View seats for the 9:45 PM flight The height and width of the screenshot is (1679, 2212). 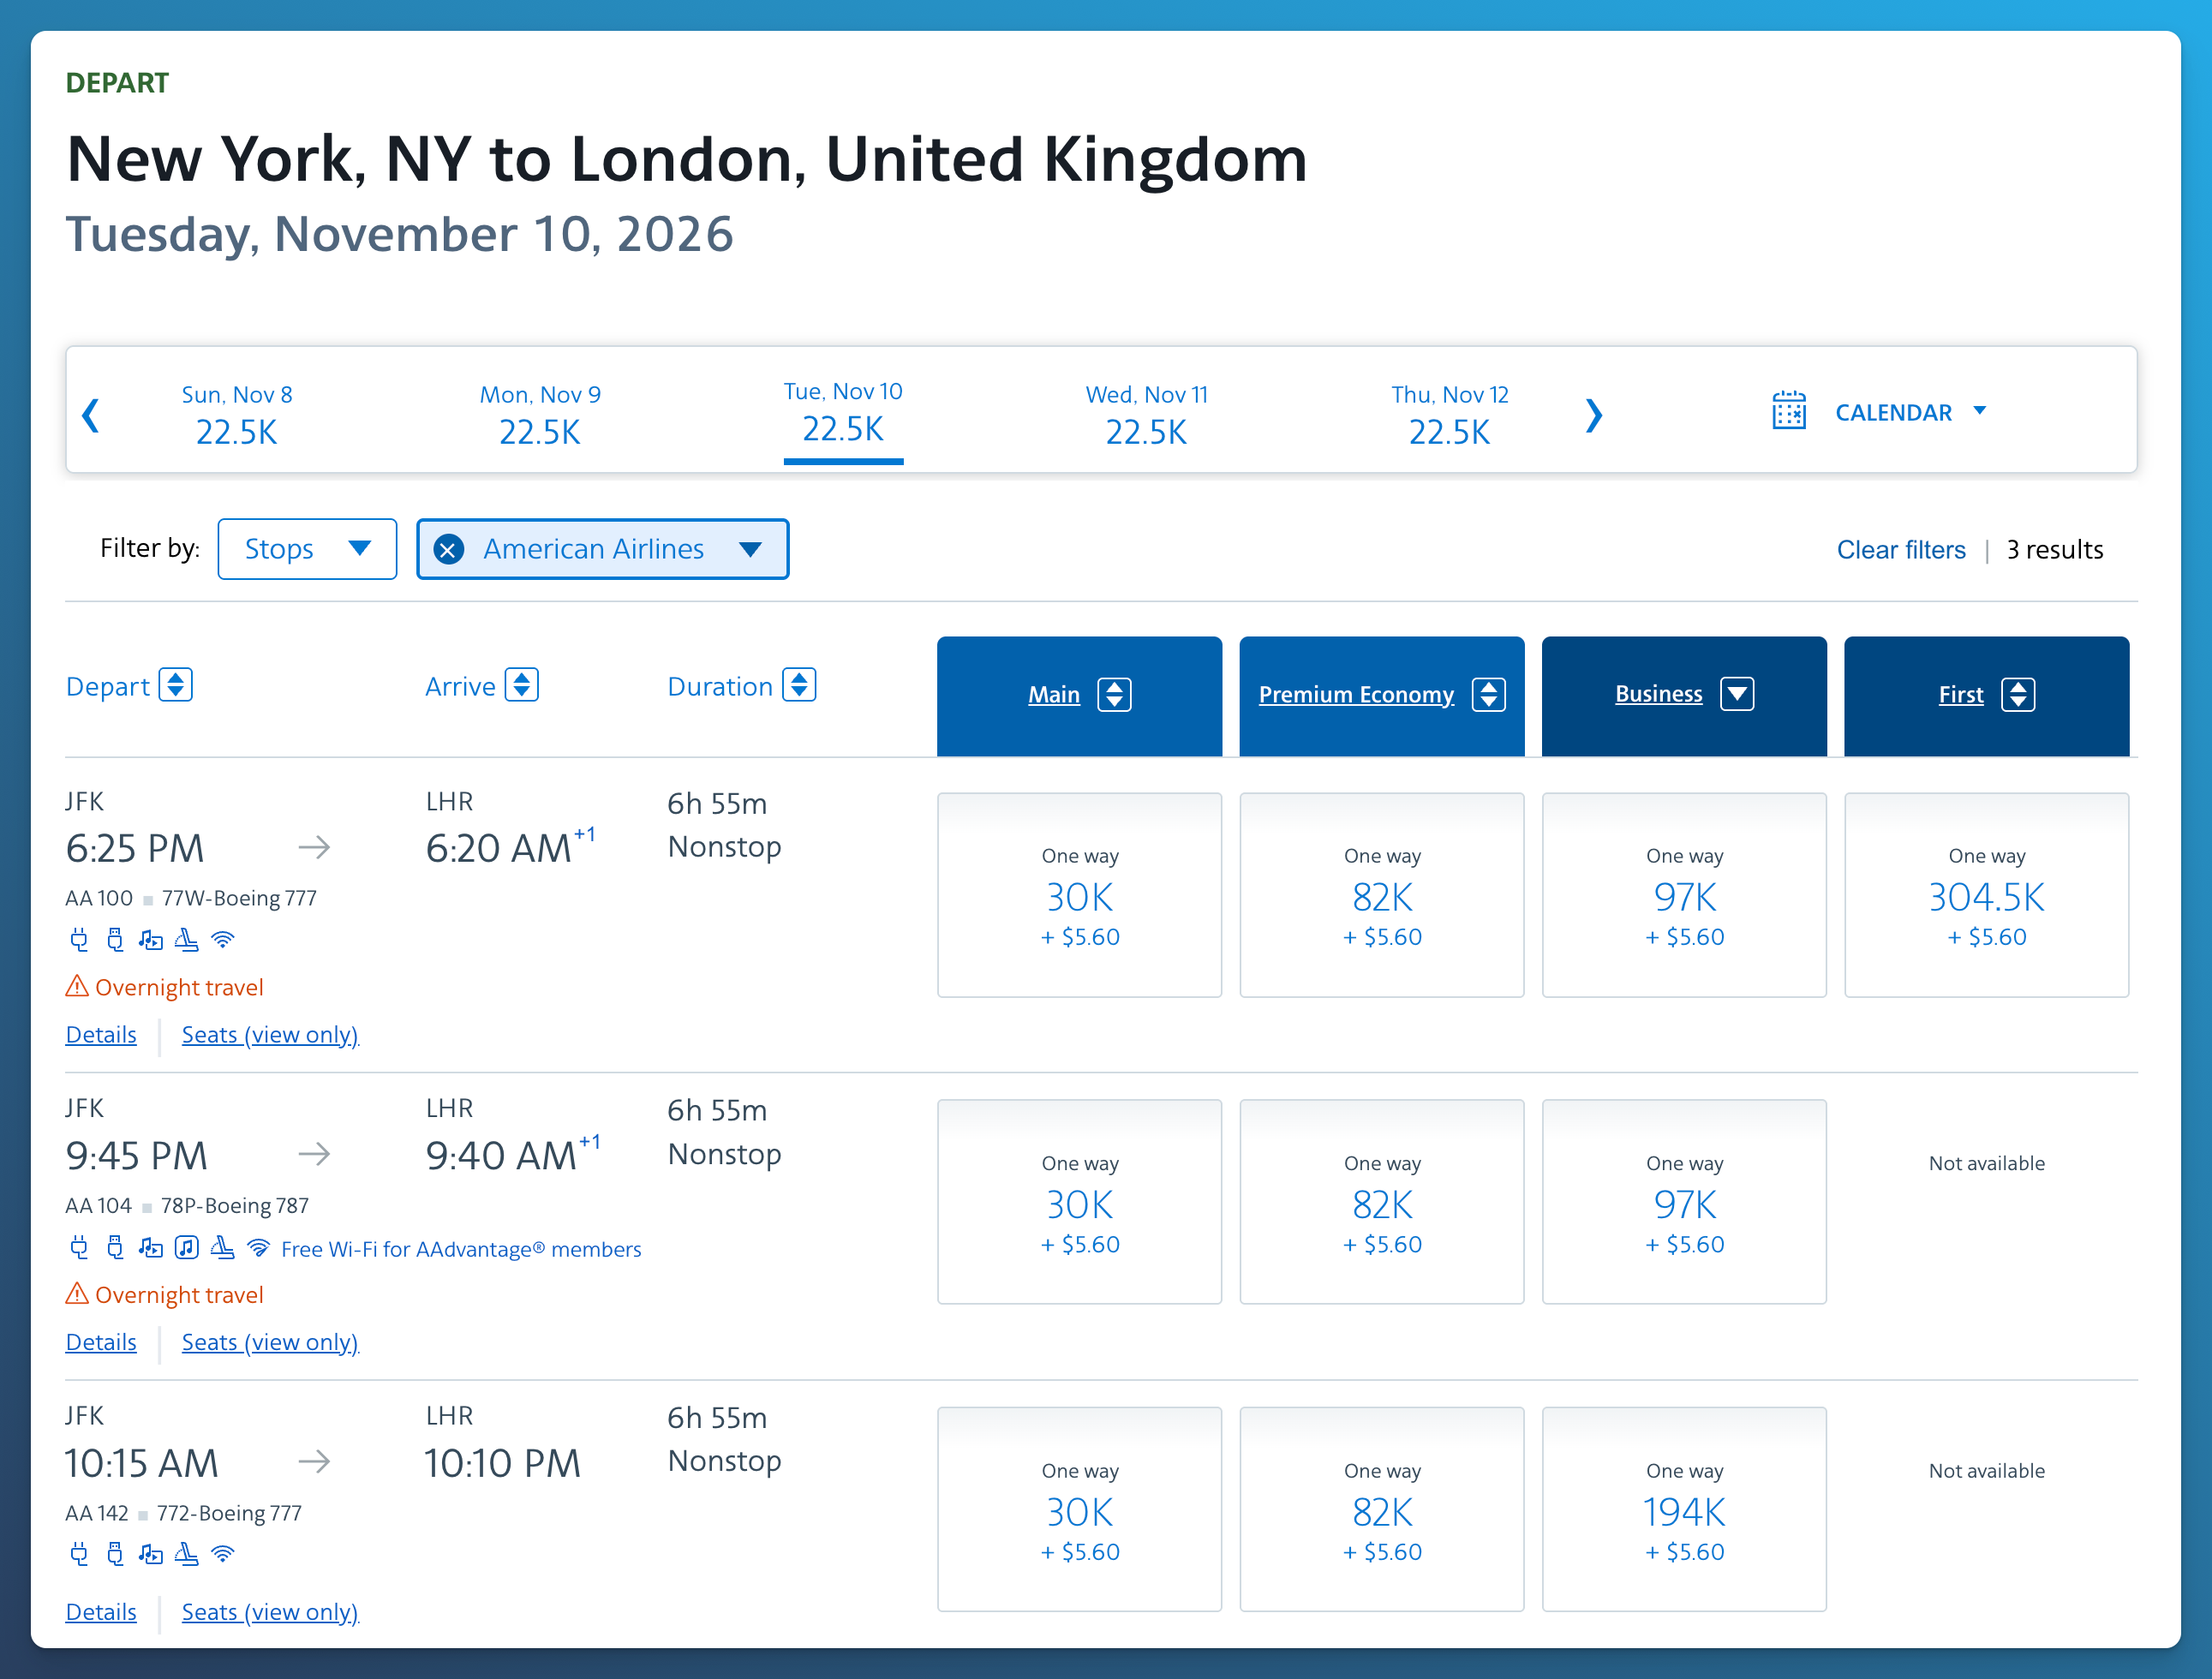[270, 1342]
